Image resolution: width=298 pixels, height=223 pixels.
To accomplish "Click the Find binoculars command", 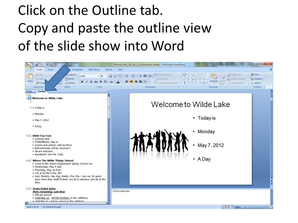I will 255,75.
